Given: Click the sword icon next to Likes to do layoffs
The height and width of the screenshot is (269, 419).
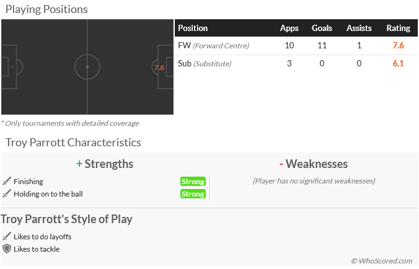Looking at the screenshot, I should point(7,236).
